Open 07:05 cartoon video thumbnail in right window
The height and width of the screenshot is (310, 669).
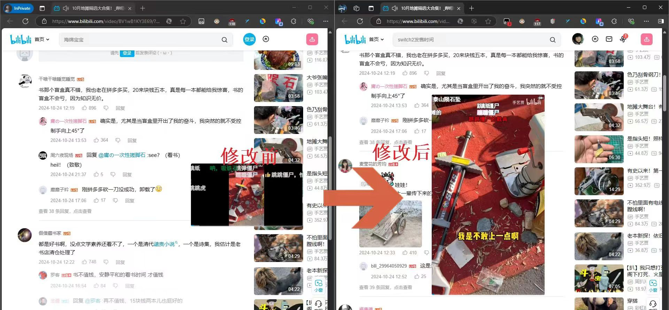599,278
